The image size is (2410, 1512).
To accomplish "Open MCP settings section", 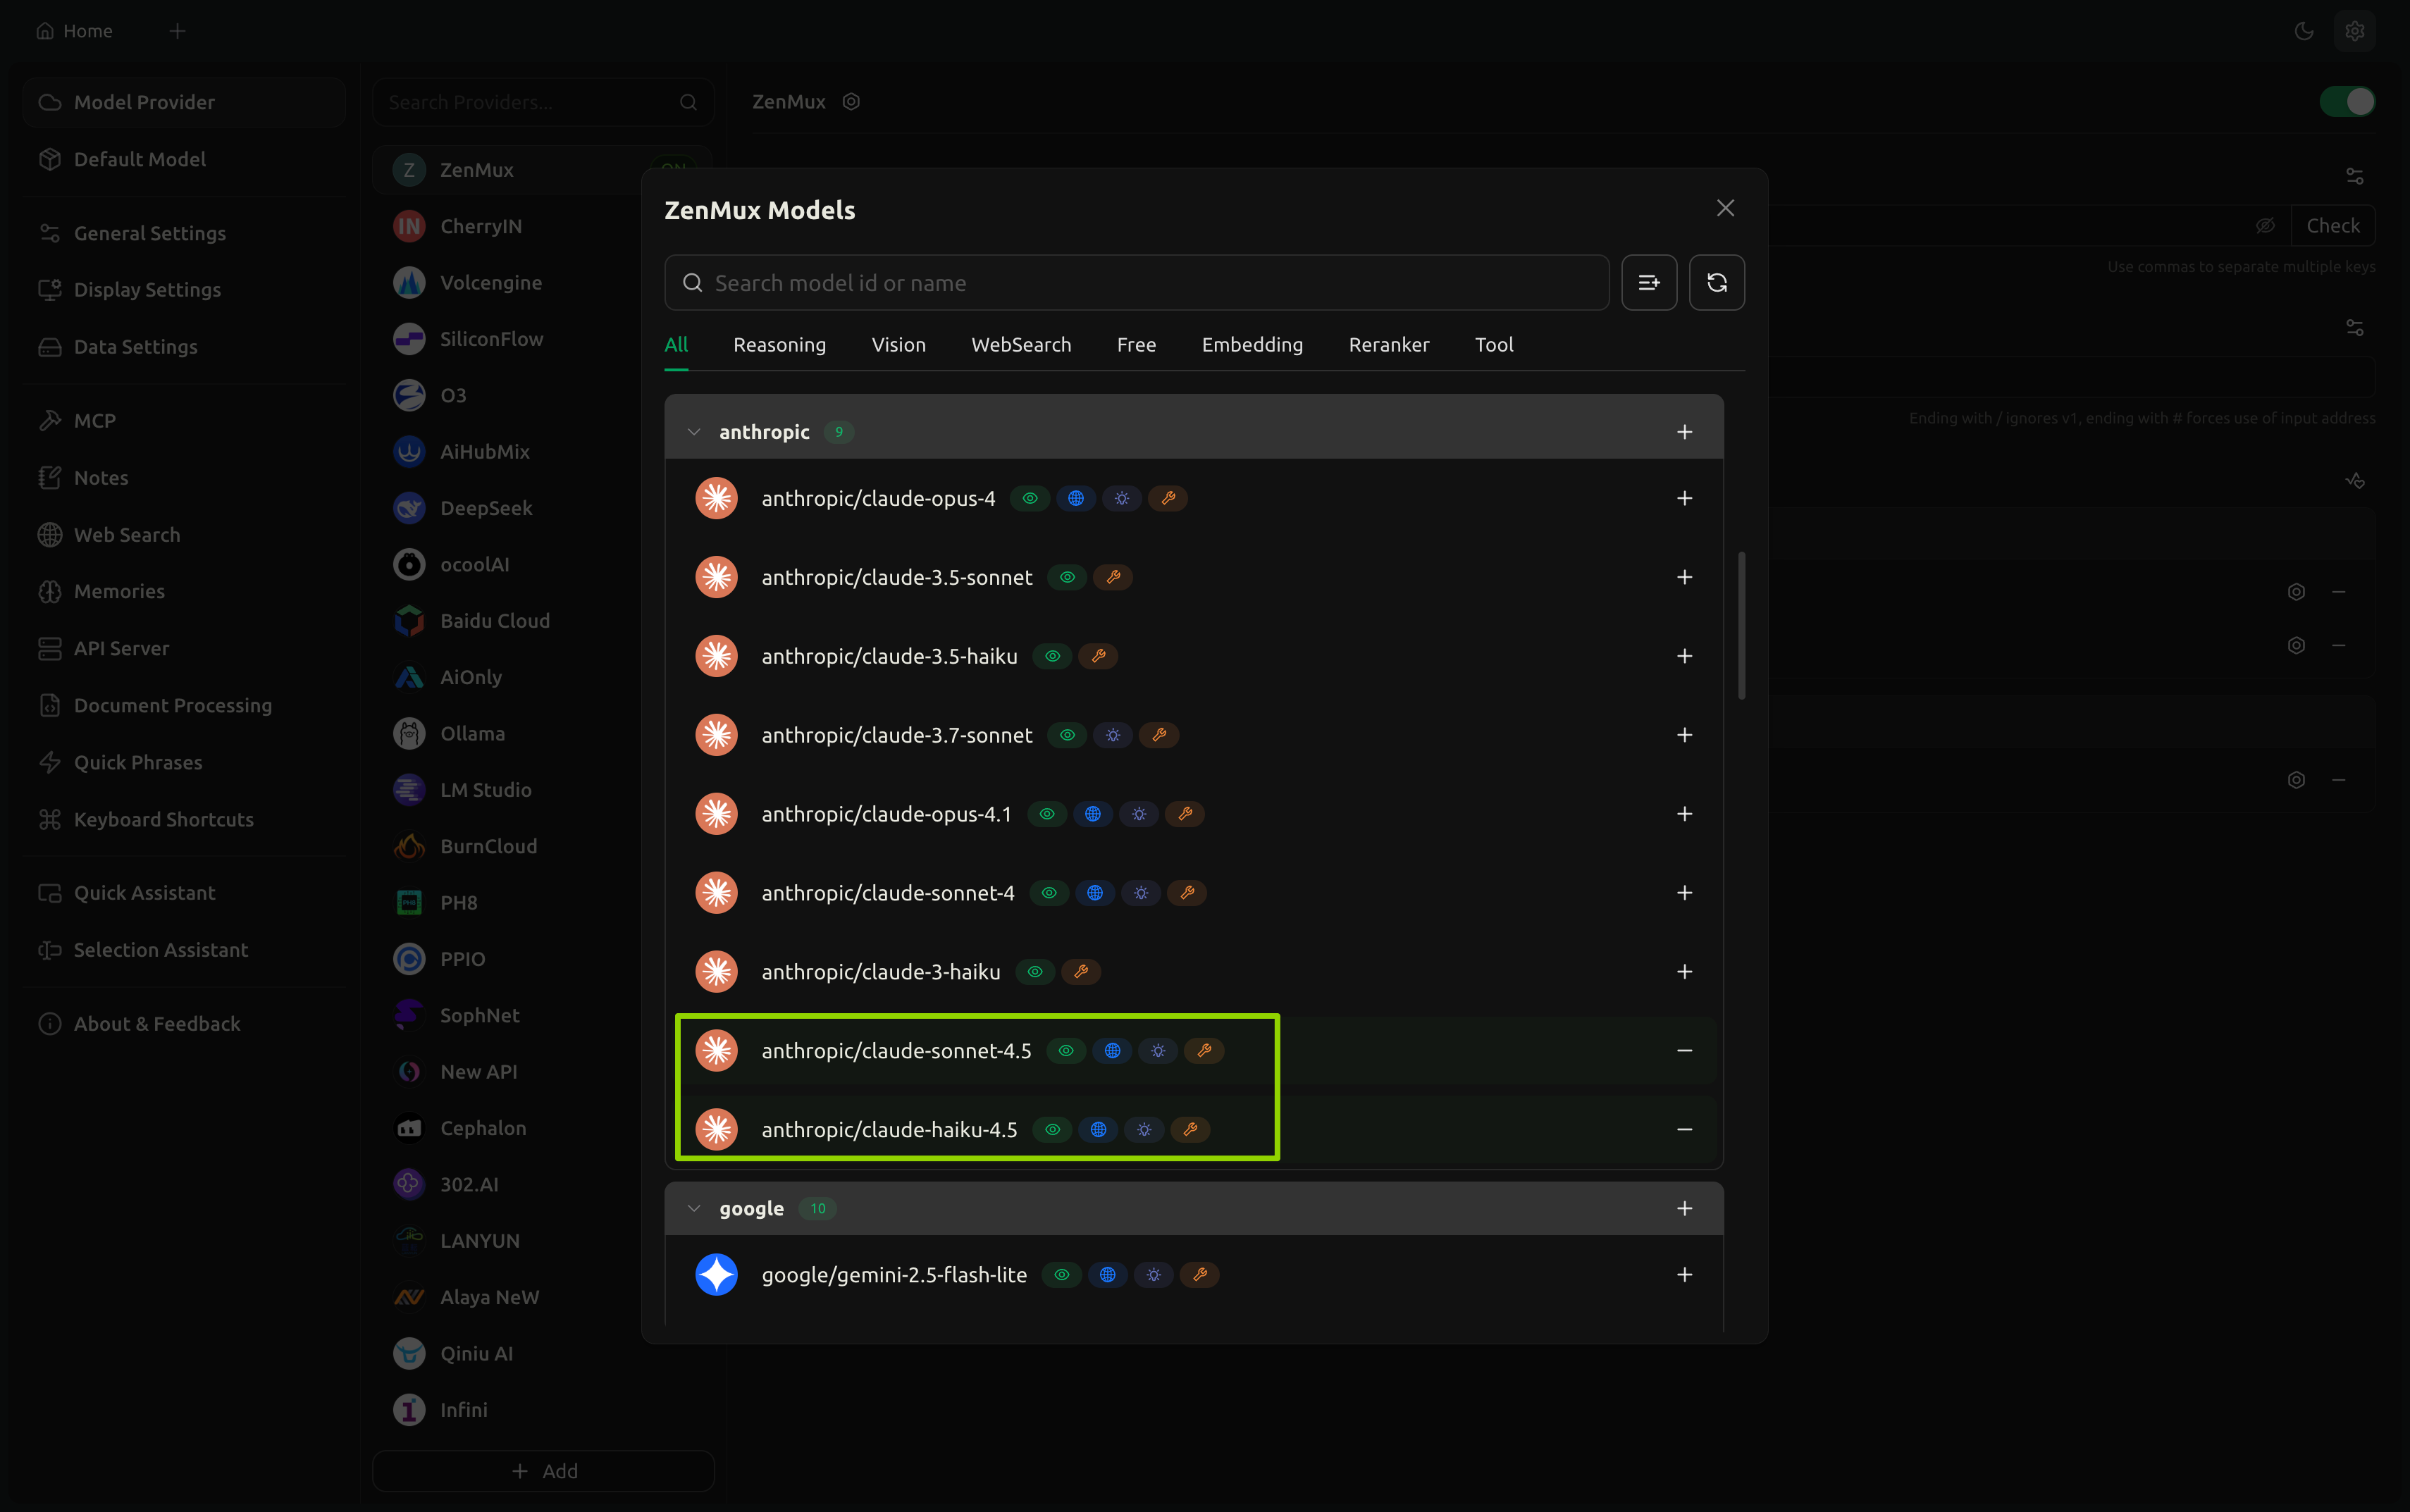I will click(184, 420).
